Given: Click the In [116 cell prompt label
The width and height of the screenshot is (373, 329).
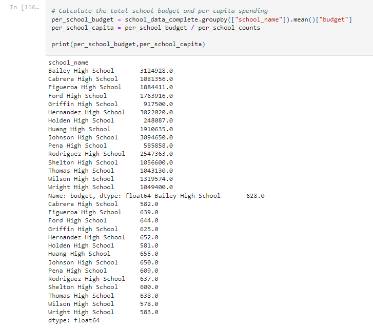Looking at the screenshot, I should [x=24, y=7].
